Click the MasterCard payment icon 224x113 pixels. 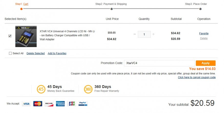coord(38,104)
